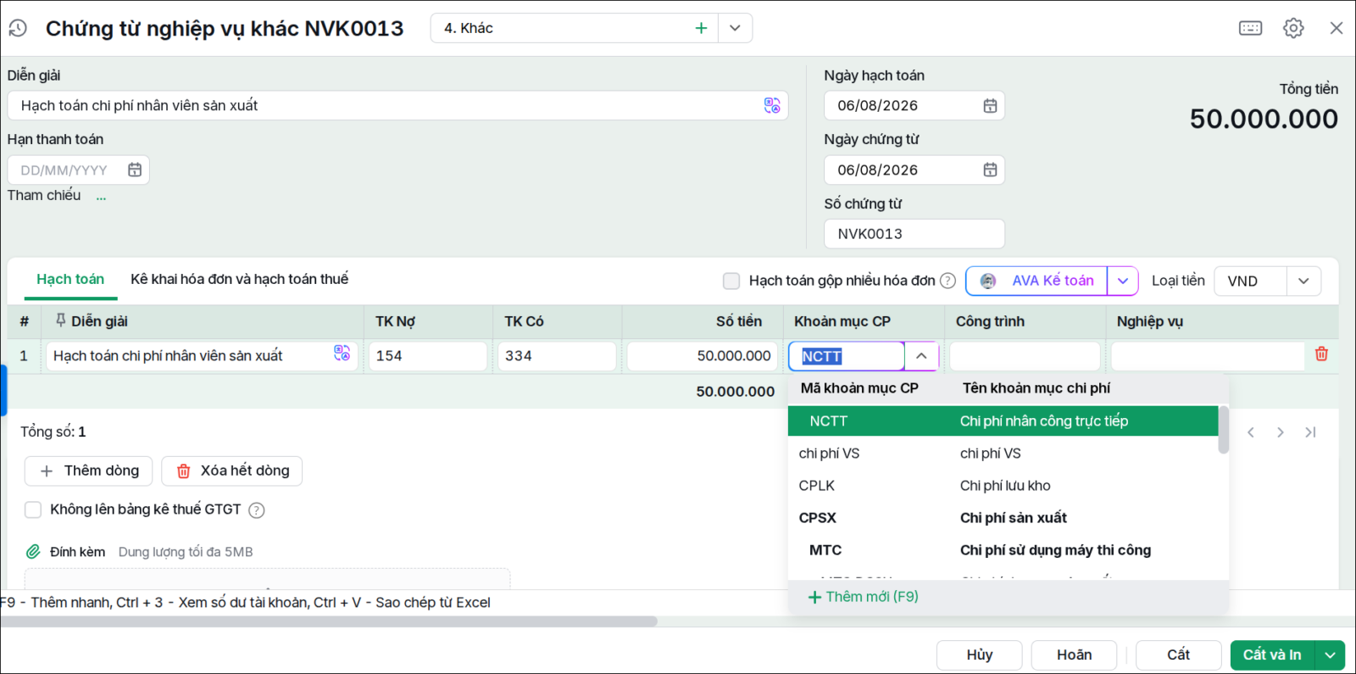Click the 'Cất và In' button
This screenshot has width=1356, height=674.
1272,655
